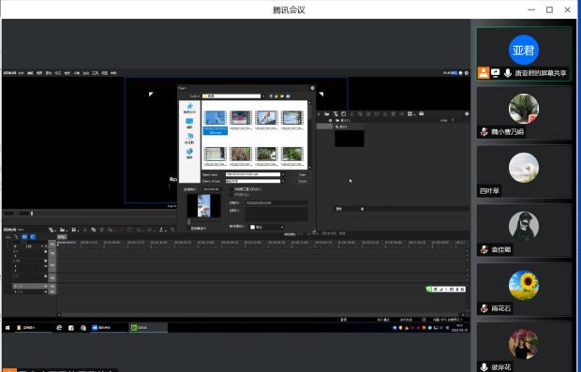Toggle the second blue mode button above tracks
The width and height of the screenshot is (581, 372).
33,237
